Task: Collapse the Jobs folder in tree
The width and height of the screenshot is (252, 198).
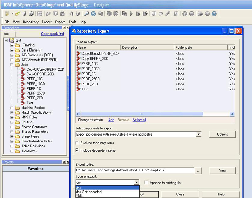Action: pyautogui.click(x=12, y=65)
